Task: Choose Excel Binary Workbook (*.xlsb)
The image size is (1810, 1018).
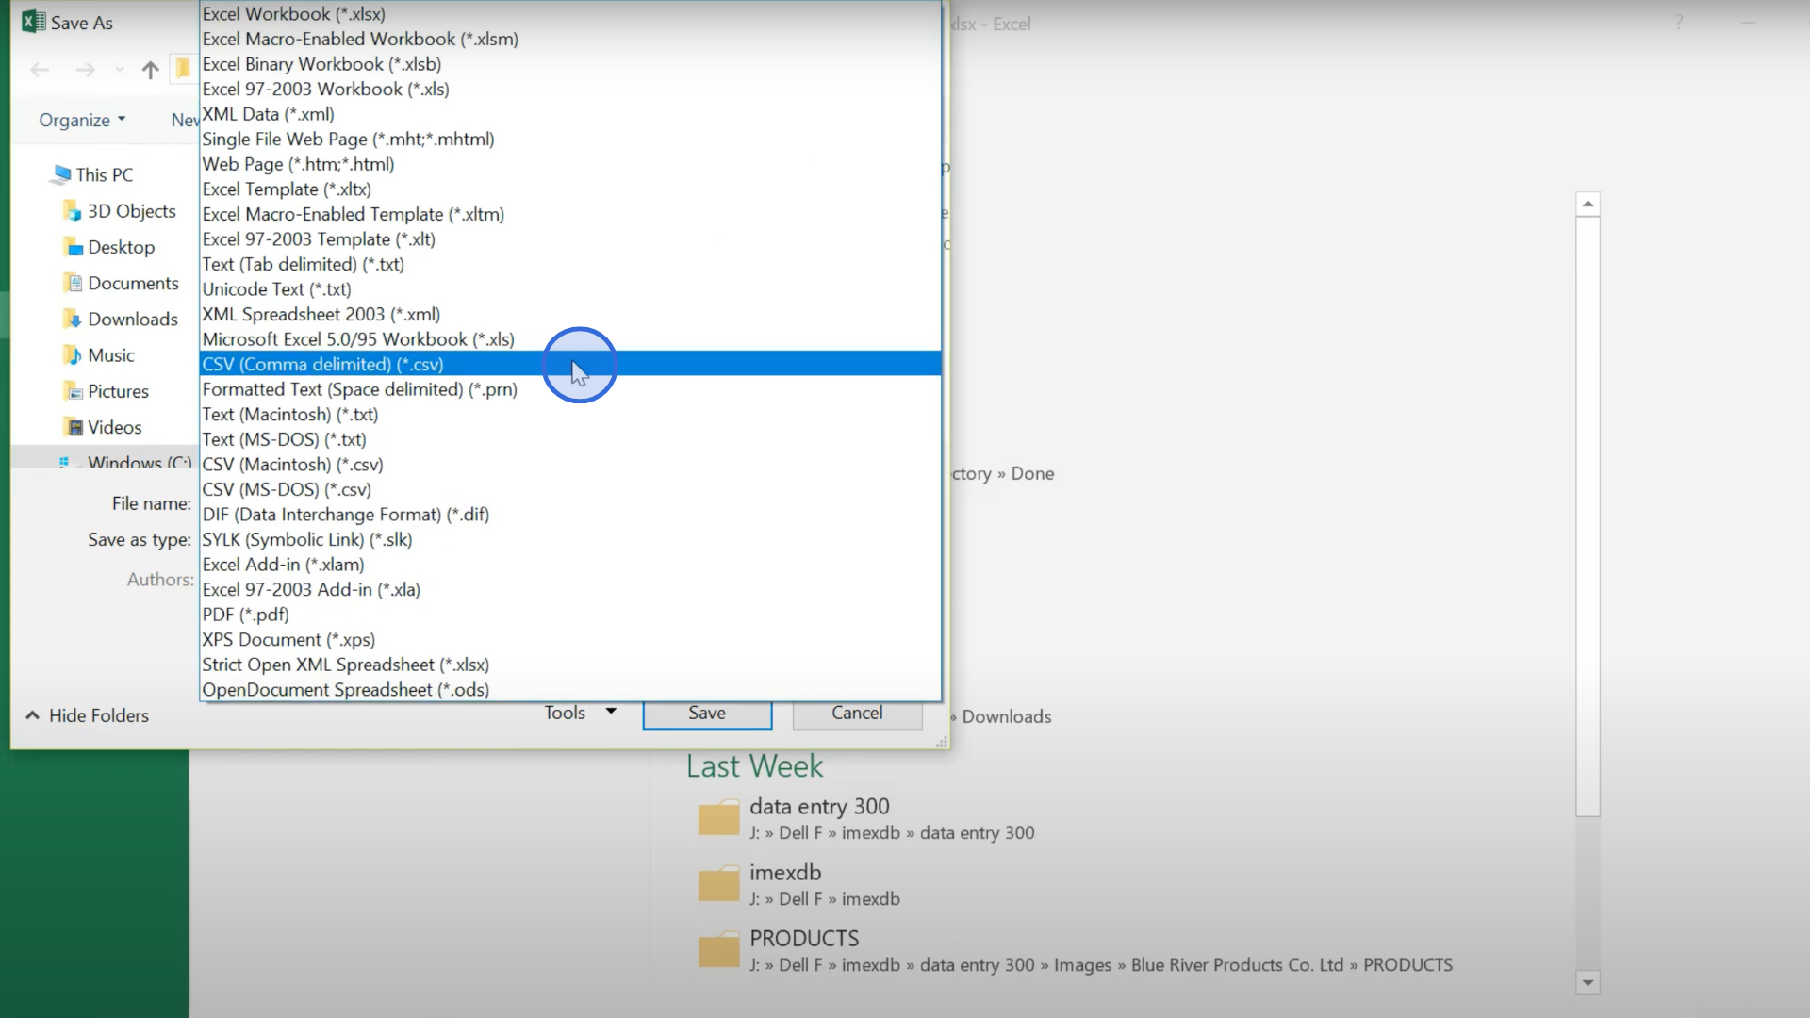Action: point(570,64)
